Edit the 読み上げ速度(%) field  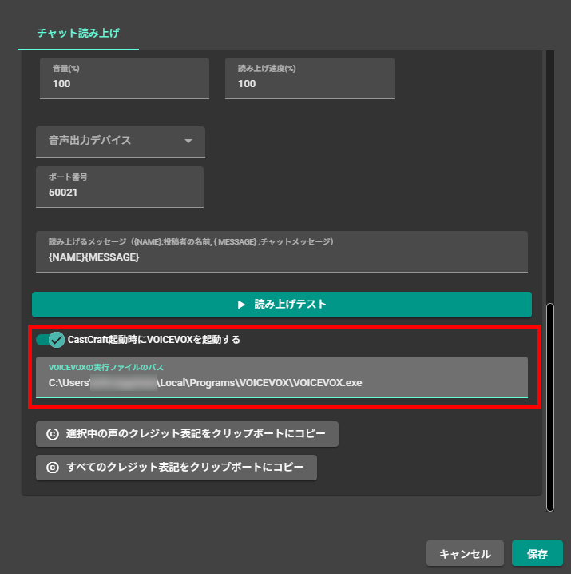point(310,78)
